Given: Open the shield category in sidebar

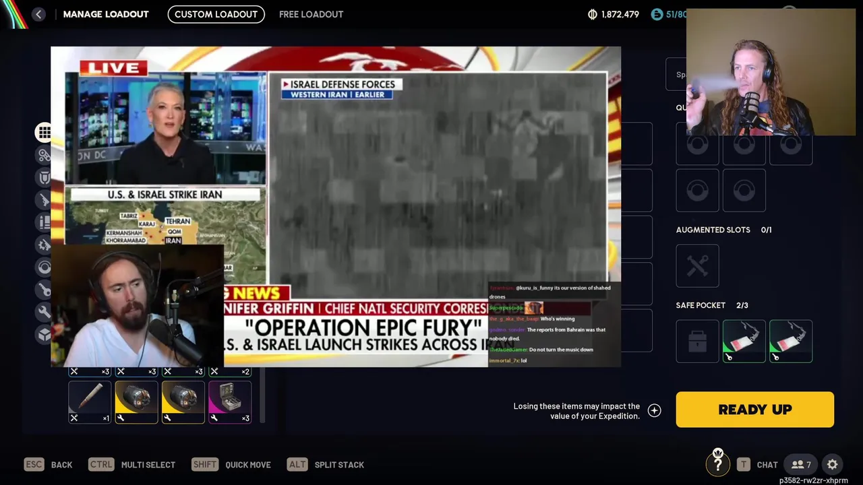Looking at the screenshot, I should [x=44, y=178].
